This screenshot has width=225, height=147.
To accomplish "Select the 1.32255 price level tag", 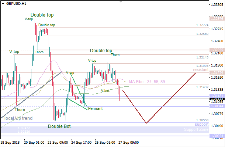I will [216, 50].
